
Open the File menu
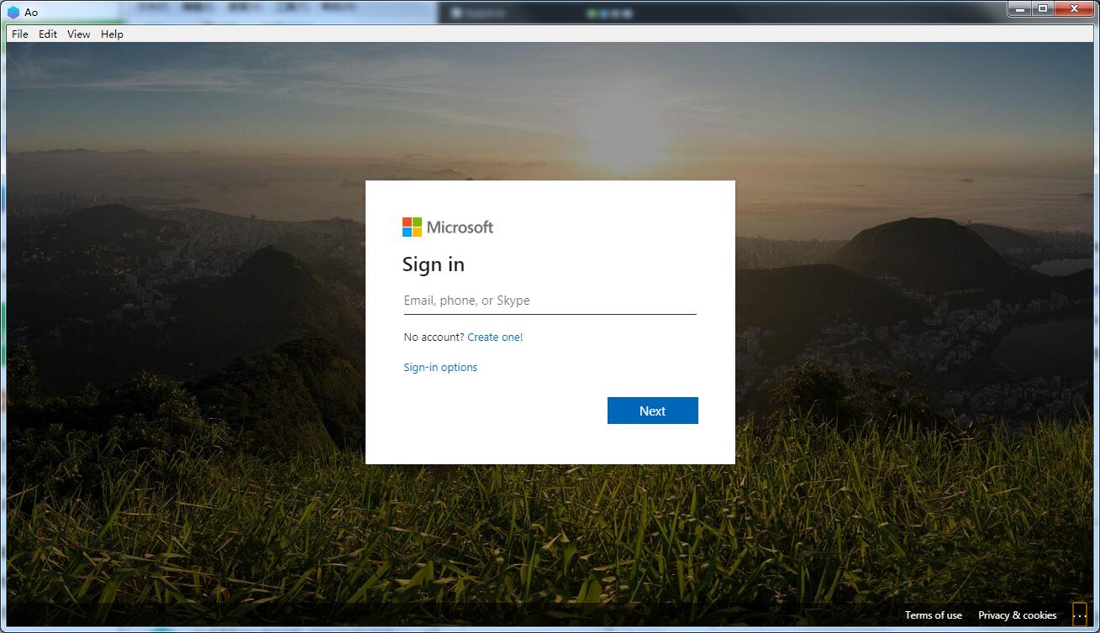tap(20, 34)
